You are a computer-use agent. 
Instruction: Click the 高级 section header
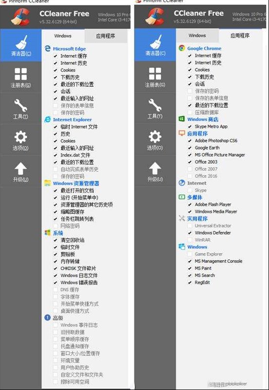(58, 318)
